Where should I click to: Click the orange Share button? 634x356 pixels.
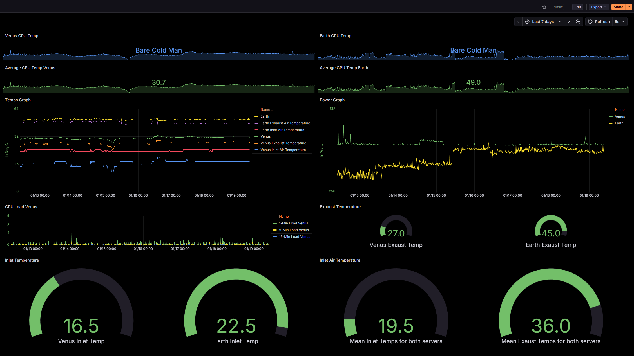(x=618, y=7)
